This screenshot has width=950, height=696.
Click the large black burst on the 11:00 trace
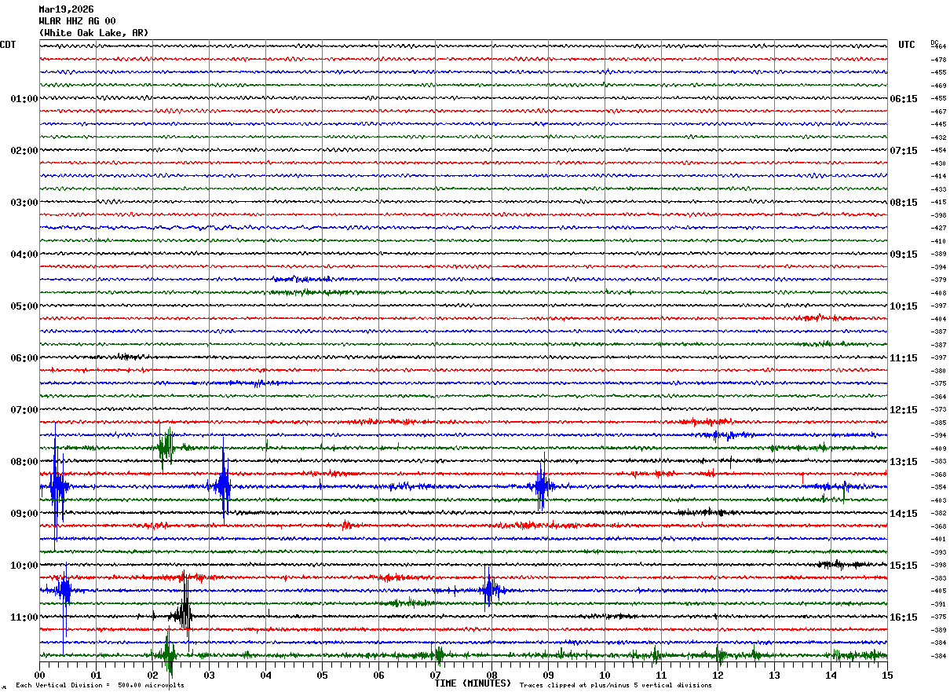pos(185,610)
